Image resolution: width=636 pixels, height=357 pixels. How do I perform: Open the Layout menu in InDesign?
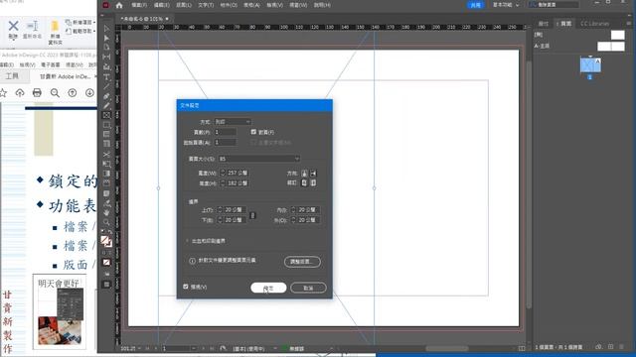(184, 5)
